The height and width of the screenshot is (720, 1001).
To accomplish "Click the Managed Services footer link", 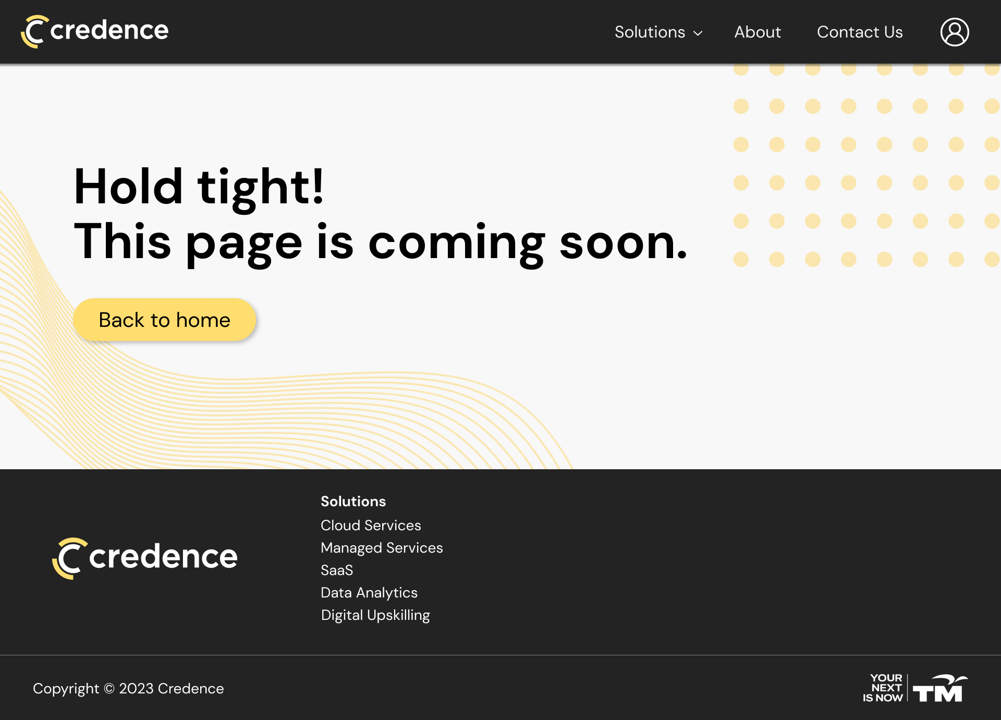I will [382, 547].
